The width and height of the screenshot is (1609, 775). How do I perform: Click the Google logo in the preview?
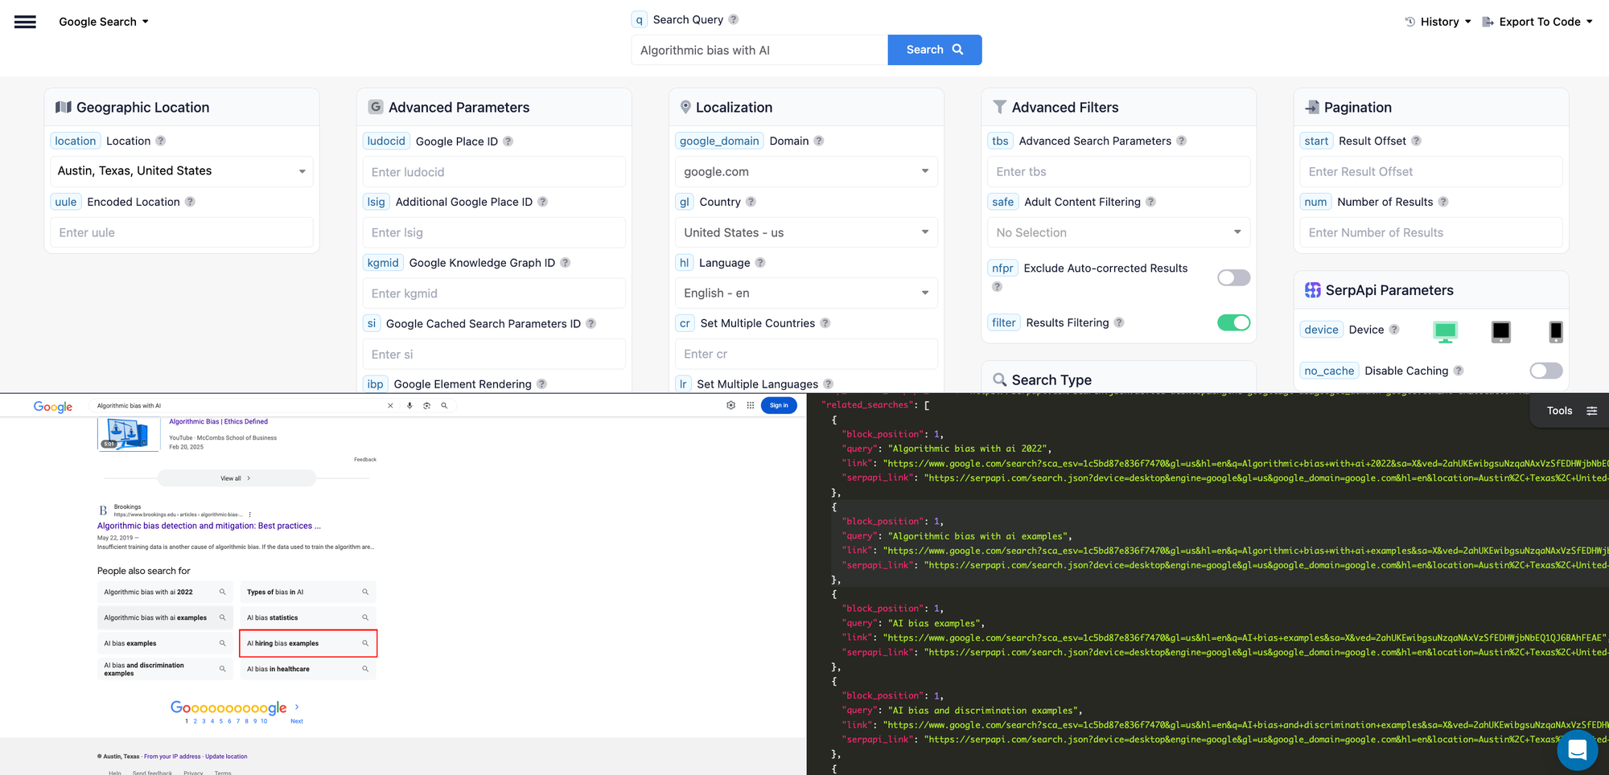click(53, 407)
